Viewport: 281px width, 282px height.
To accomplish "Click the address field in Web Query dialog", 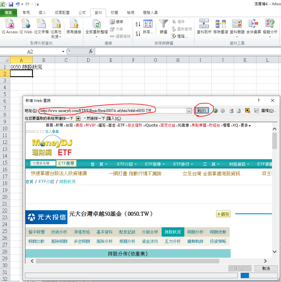I will coord(112,111).
